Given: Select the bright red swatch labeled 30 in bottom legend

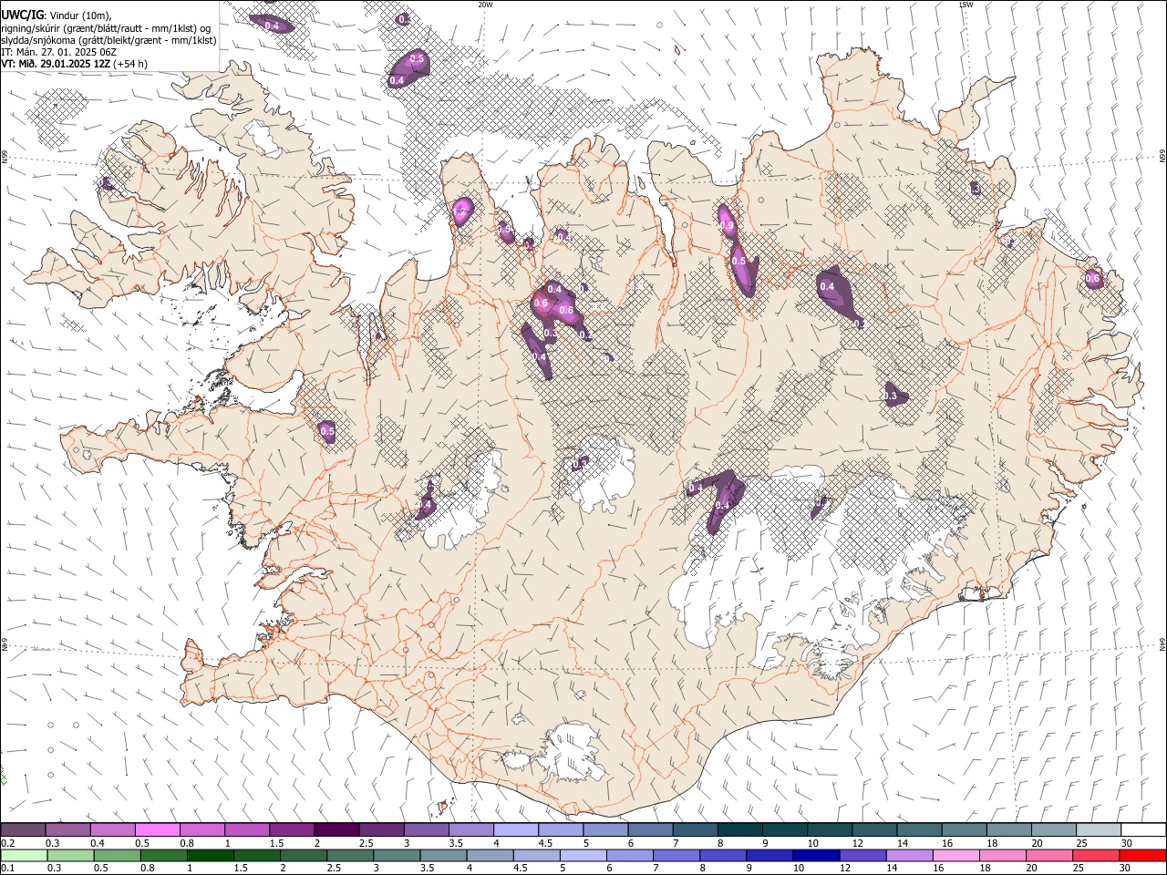Looking at the screenshot, I should click(x=1142, y=855).
